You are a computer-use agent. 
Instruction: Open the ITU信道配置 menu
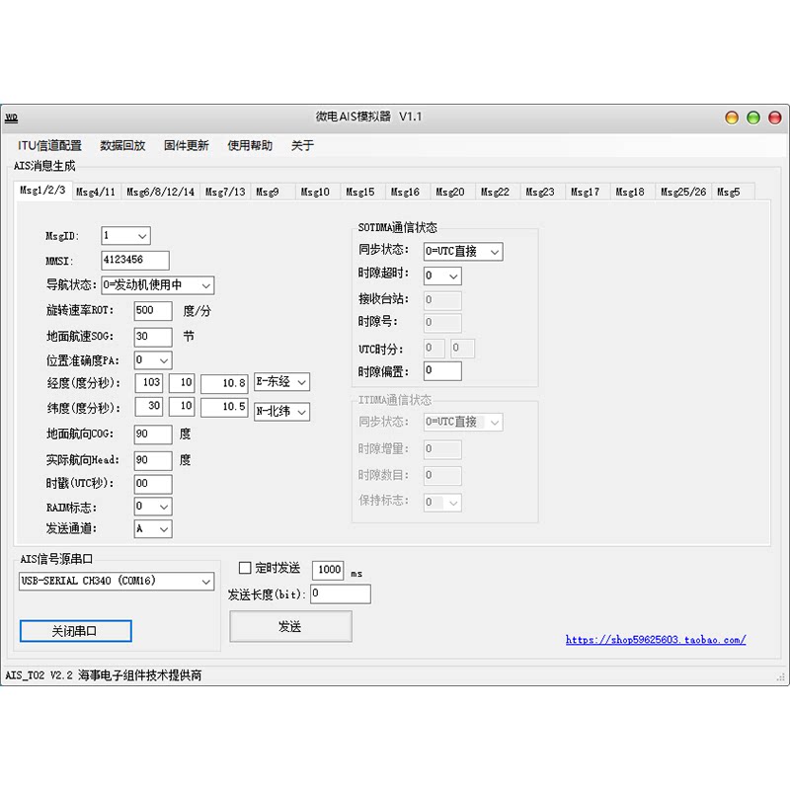click(49, 145)
